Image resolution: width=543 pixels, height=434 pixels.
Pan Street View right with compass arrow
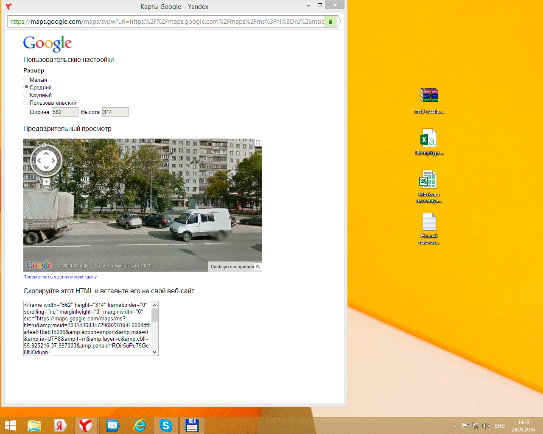point(53,161)
